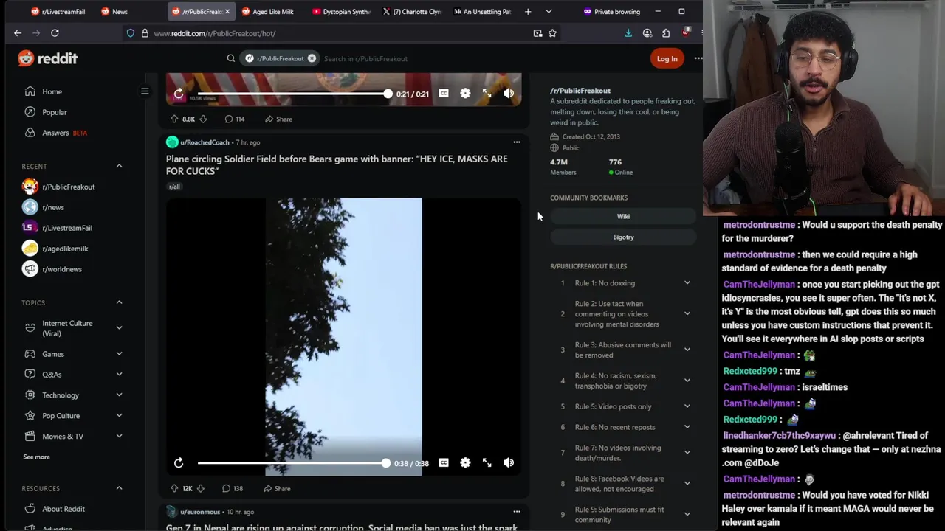This screenshot has height=531, width=945.
Task: Mute the 0:21 video
Action: tap(509, 94)
